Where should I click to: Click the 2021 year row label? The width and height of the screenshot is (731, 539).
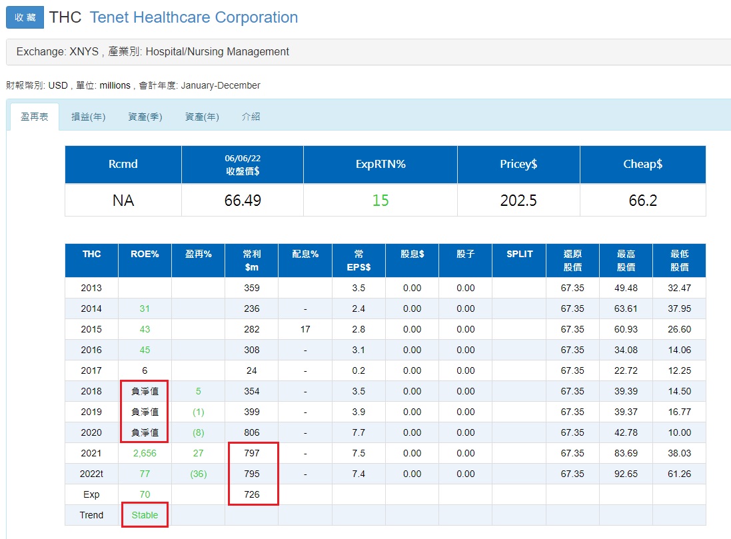coord(91,453)
